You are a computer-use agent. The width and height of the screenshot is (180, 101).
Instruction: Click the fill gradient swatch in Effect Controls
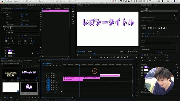(10, 50)
